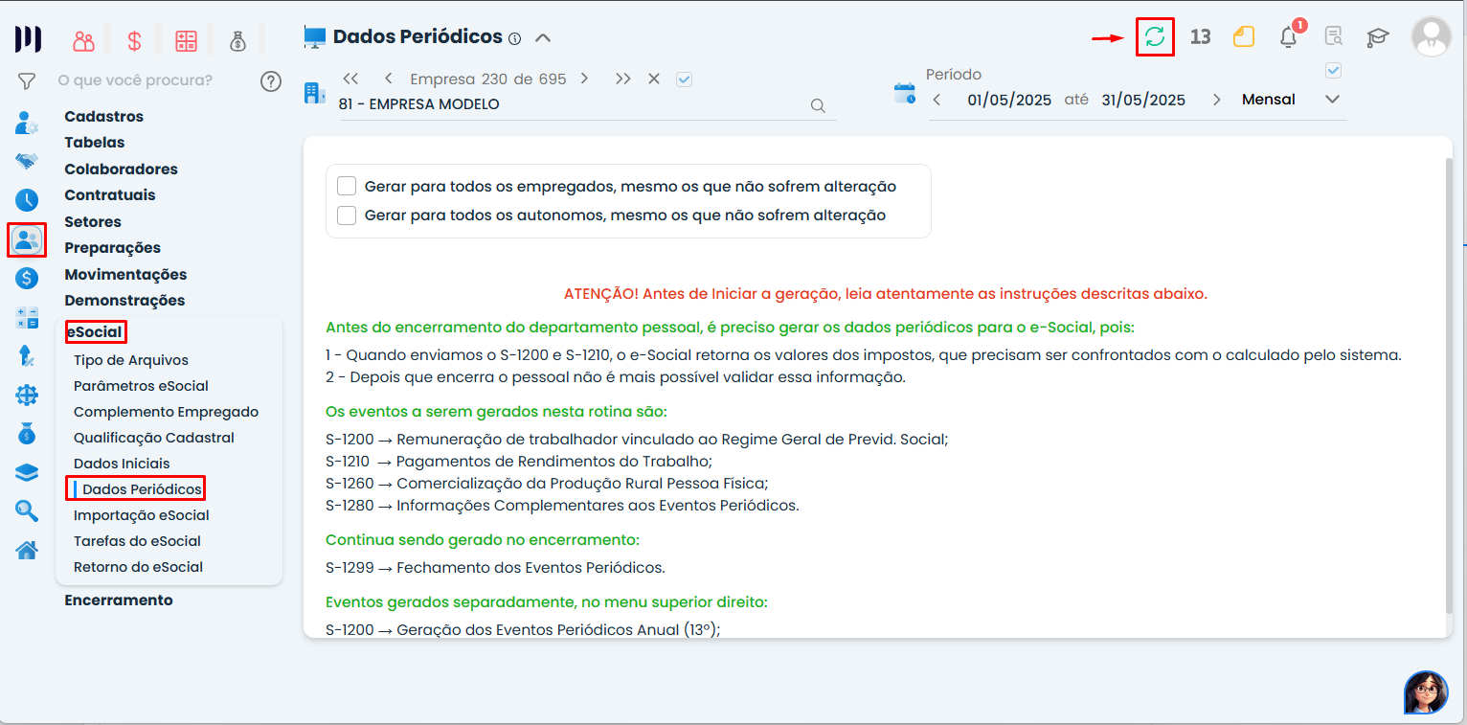Open the Demonstrações menu
Viewport: 1467px width, 725px height.
[124, 301]
